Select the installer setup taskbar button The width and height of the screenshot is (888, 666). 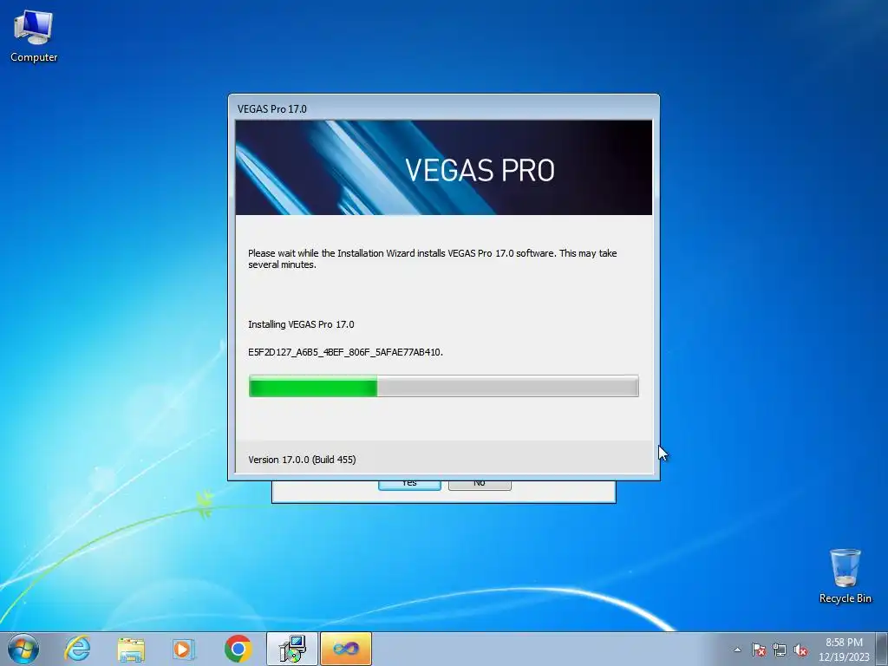[x=292, y=649]
